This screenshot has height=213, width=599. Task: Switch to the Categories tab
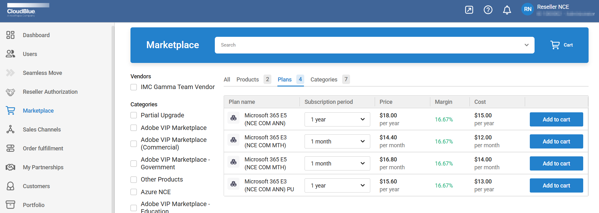[x=324, y=80]
